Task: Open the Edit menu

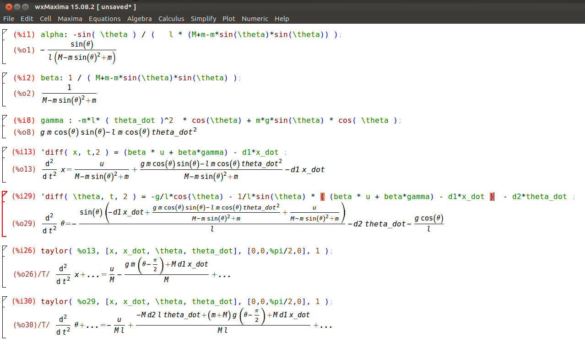Action: click(x=27, y=19)
